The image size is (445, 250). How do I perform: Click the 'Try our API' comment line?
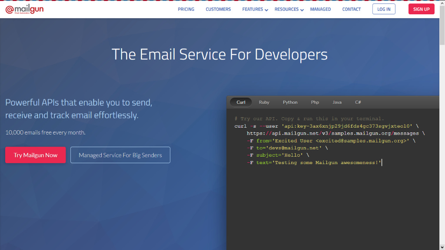coord(309,119)
